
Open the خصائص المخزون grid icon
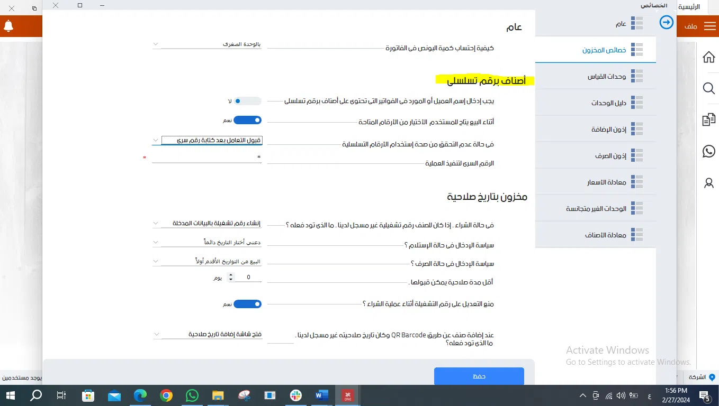[x=637, y=49]
